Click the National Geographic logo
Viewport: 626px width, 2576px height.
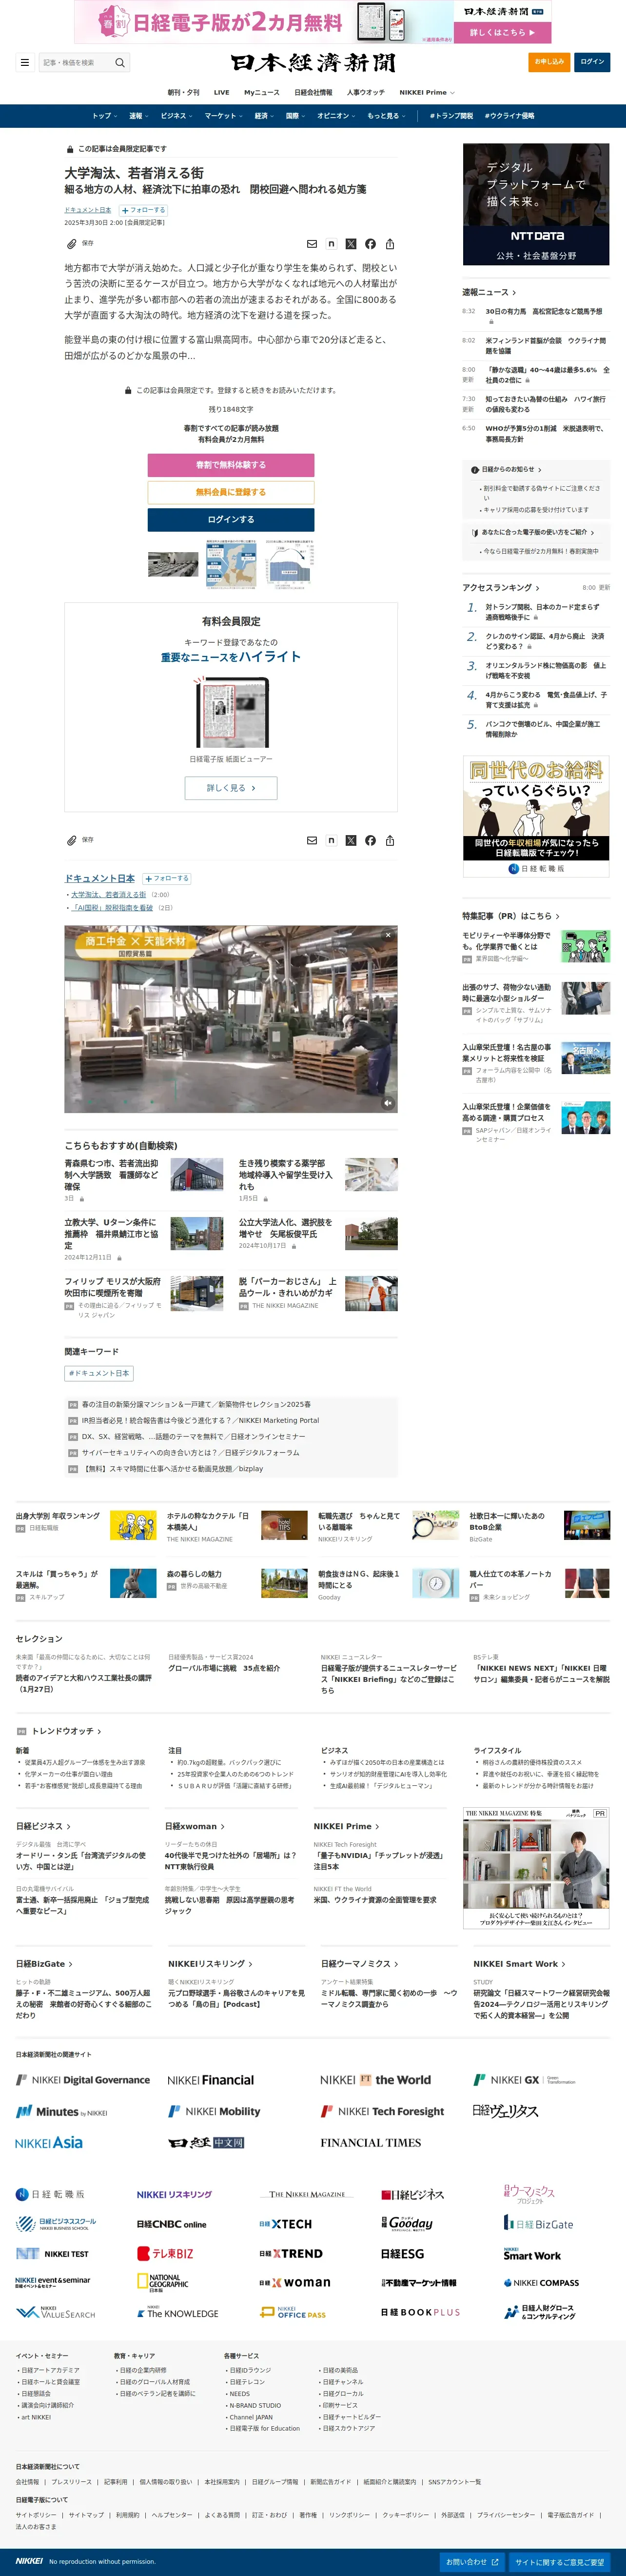click(x=162, y=2282)
